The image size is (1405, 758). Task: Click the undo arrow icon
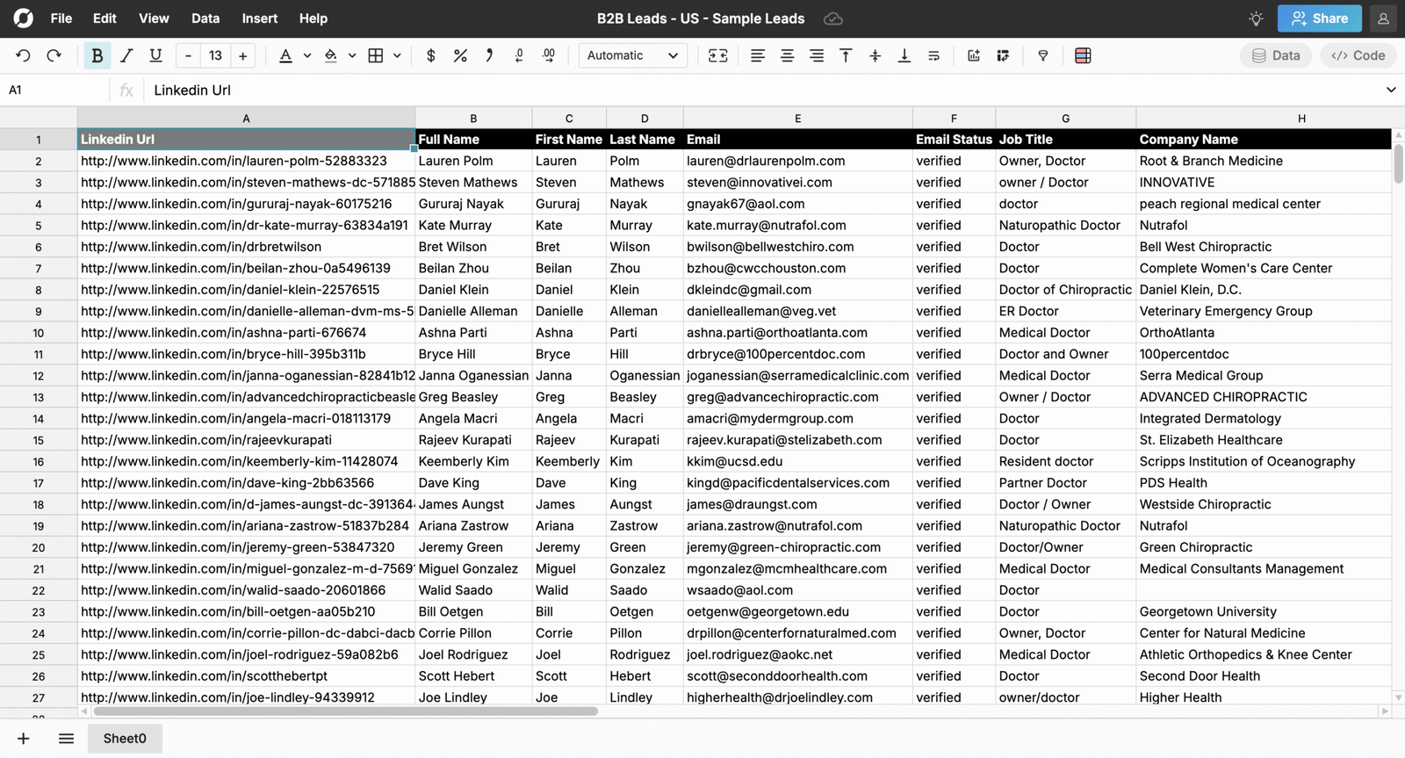click(x=23, y=55)
